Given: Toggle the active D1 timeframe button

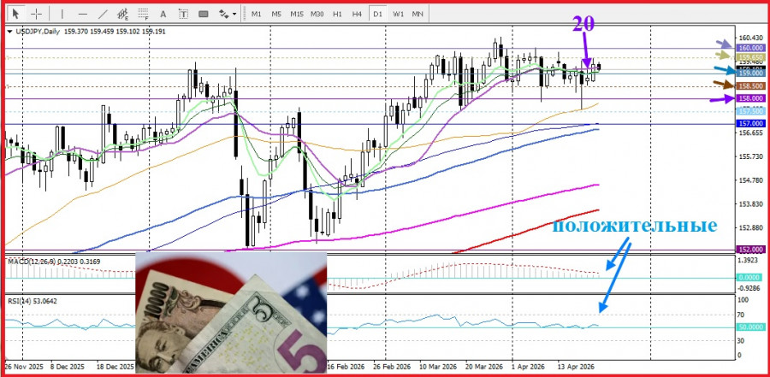Looking at the screenshot, I should point(377,14).
